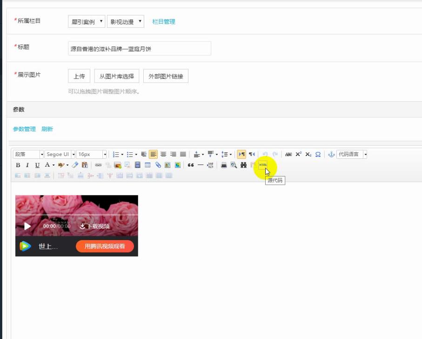Click the 从图片库选择 button
The width and height of the screenshot is (422, 339).
tap(117, 76)
